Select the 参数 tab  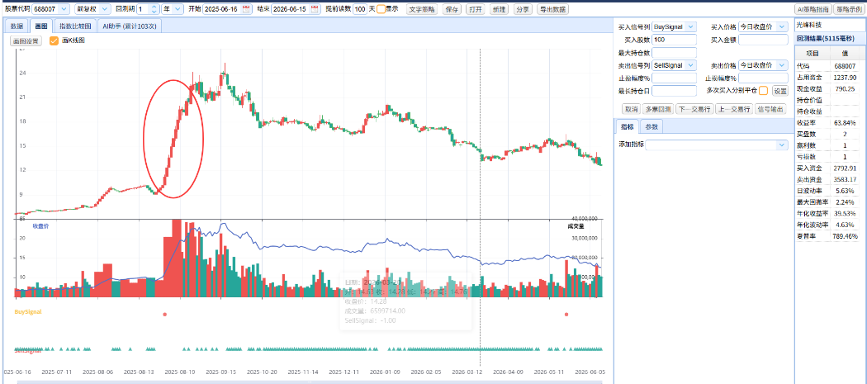click(651, 126)
